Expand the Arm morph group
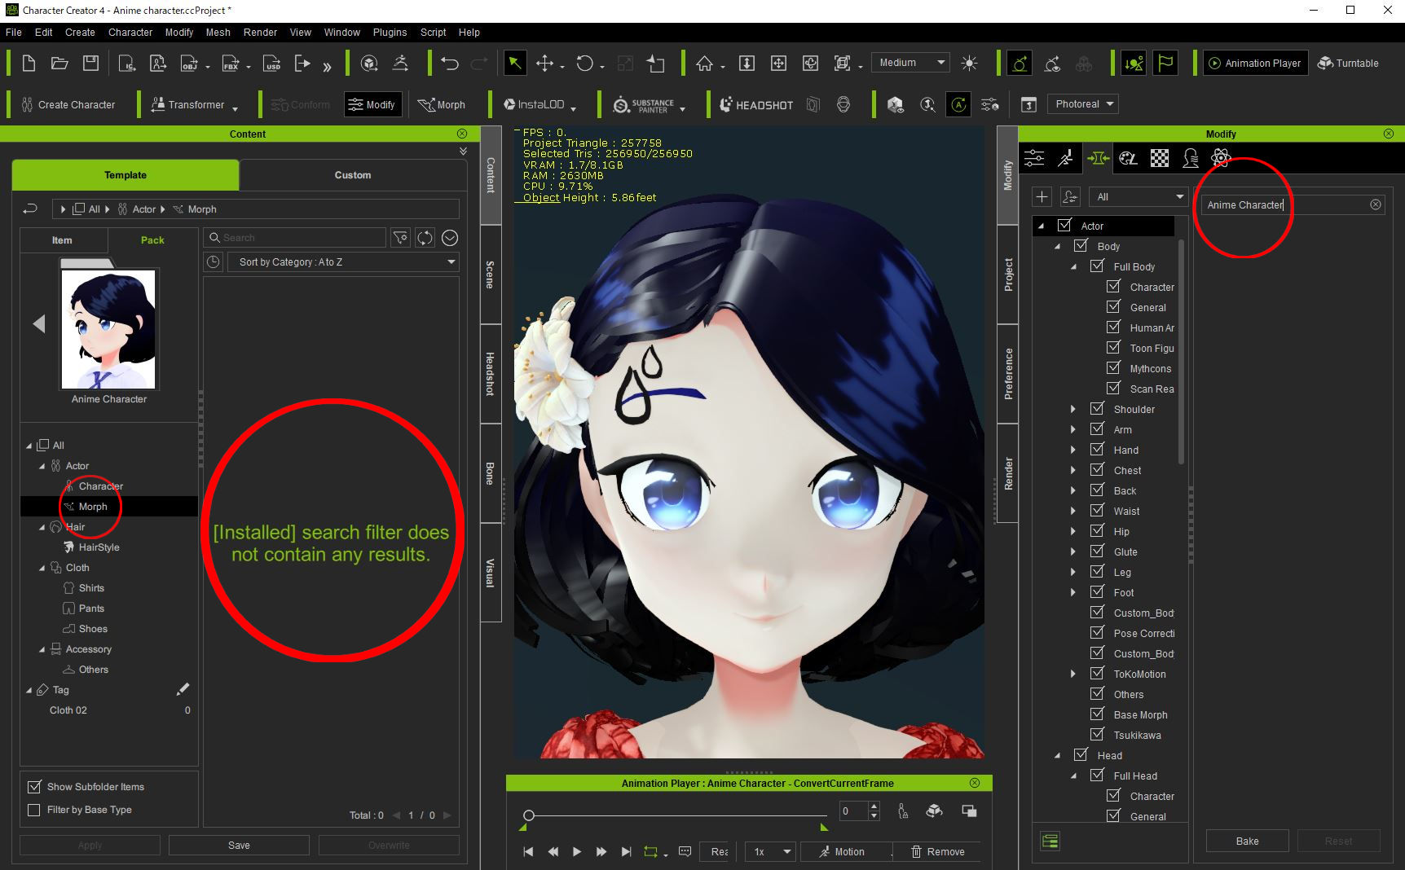Screen dimensions: 1405x870 (1072, 429)
